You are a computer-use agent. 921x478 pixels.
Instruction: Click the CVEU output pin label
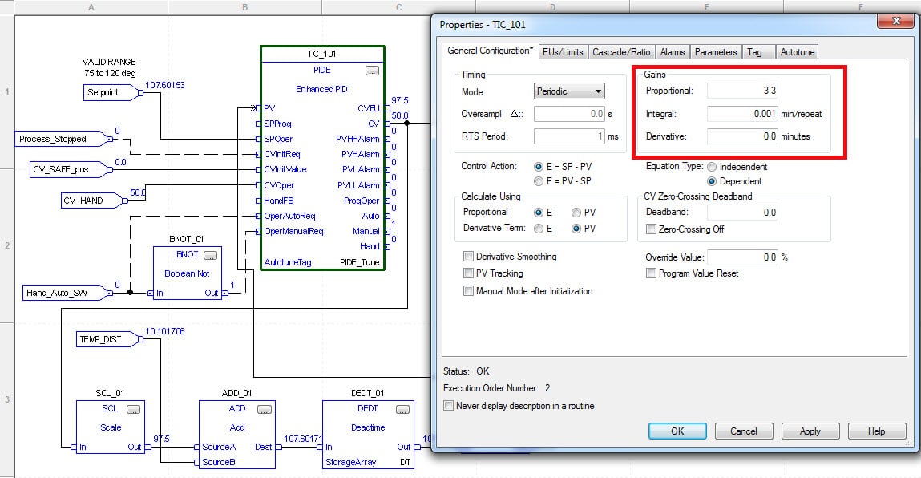(x=369, y=108)
